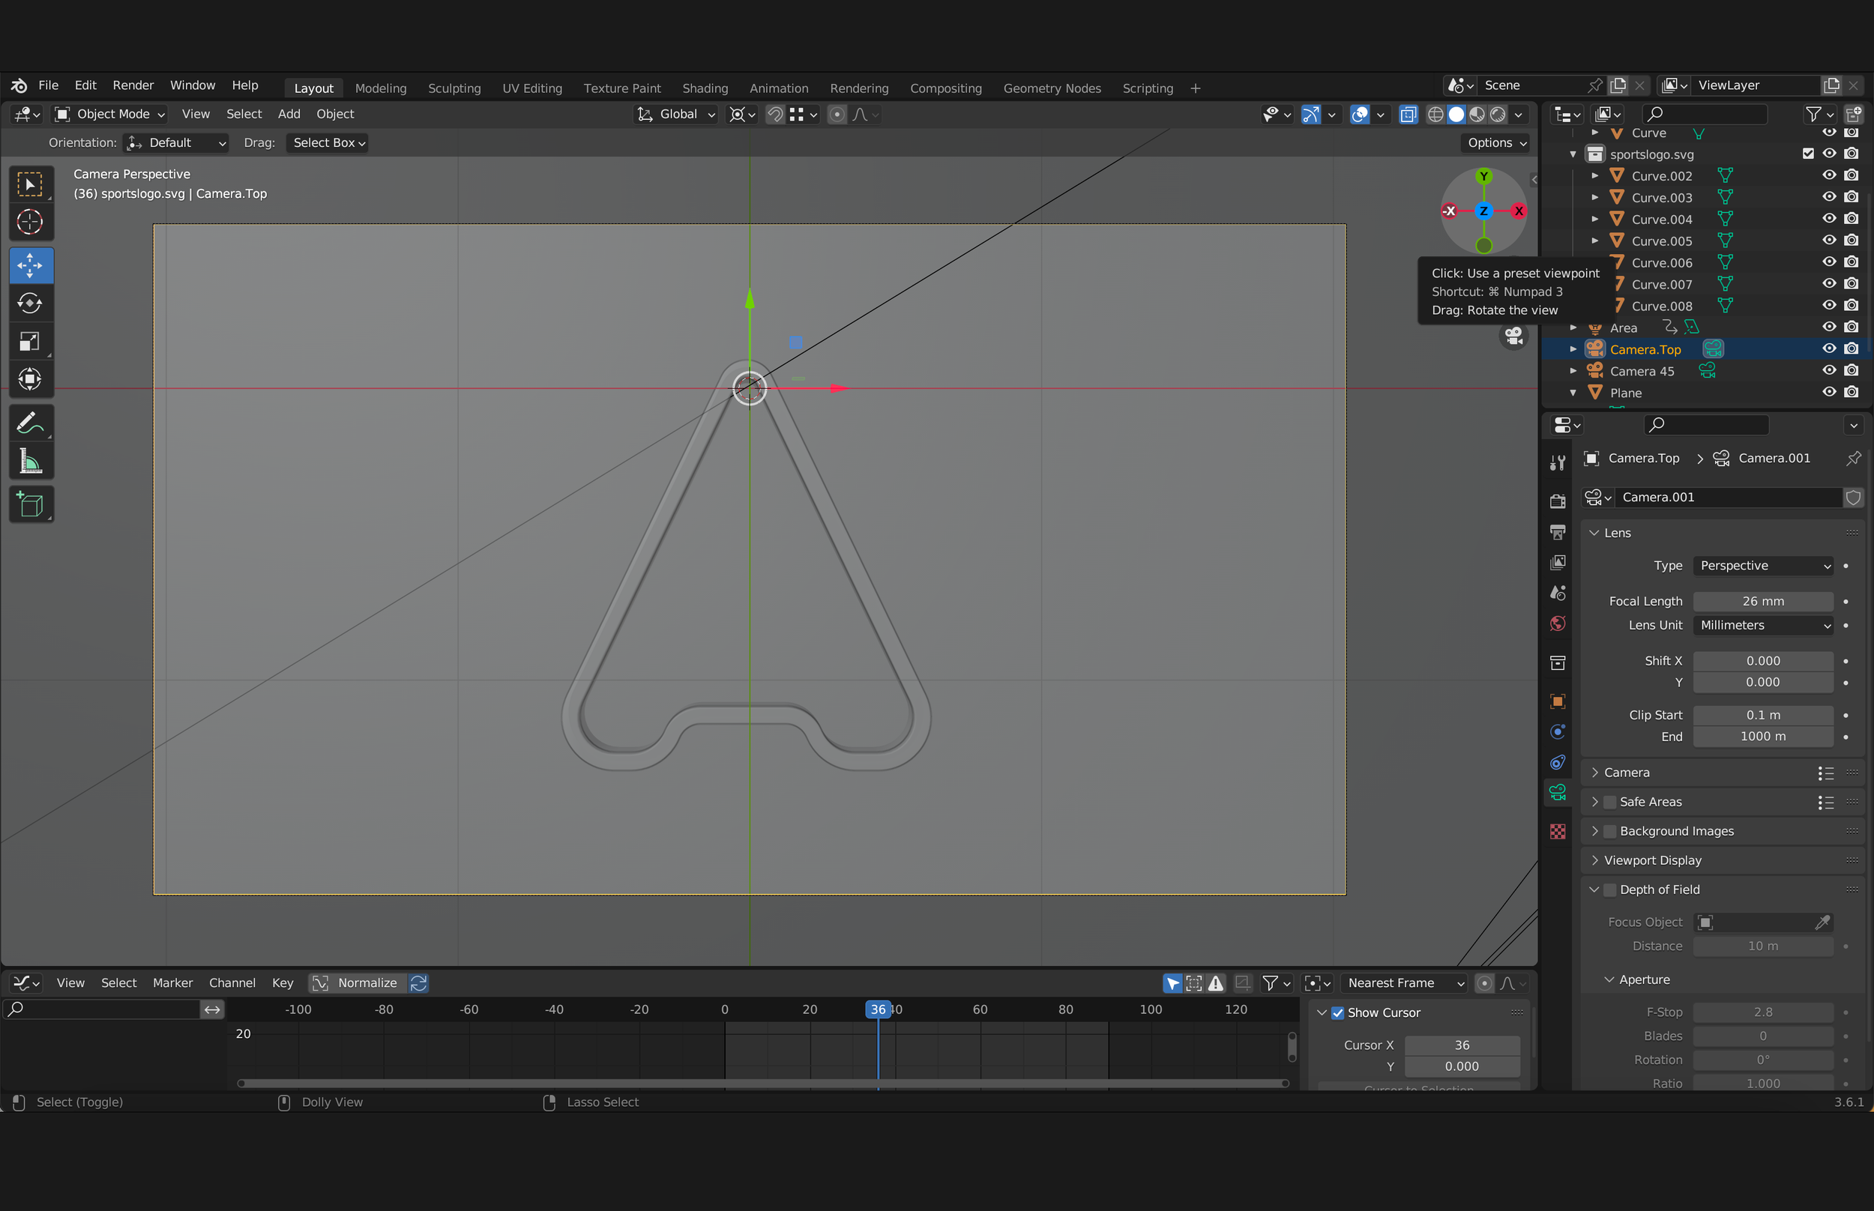Uncheck the sportslogo.svg collection checkbox
The image size is (1874, 1211).
[x=1808, y=154]
